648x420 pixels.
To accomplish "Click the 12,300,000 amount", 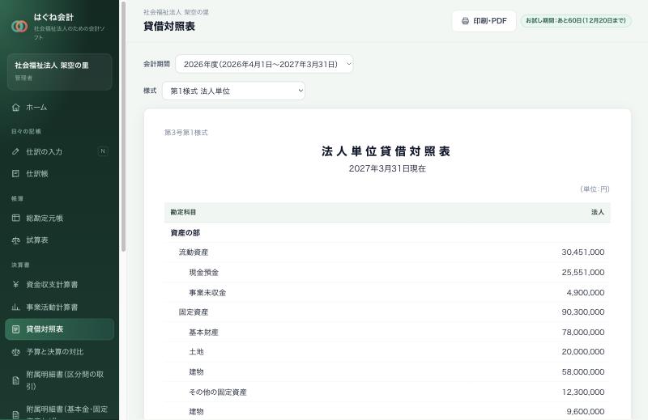I will [582, 392].
